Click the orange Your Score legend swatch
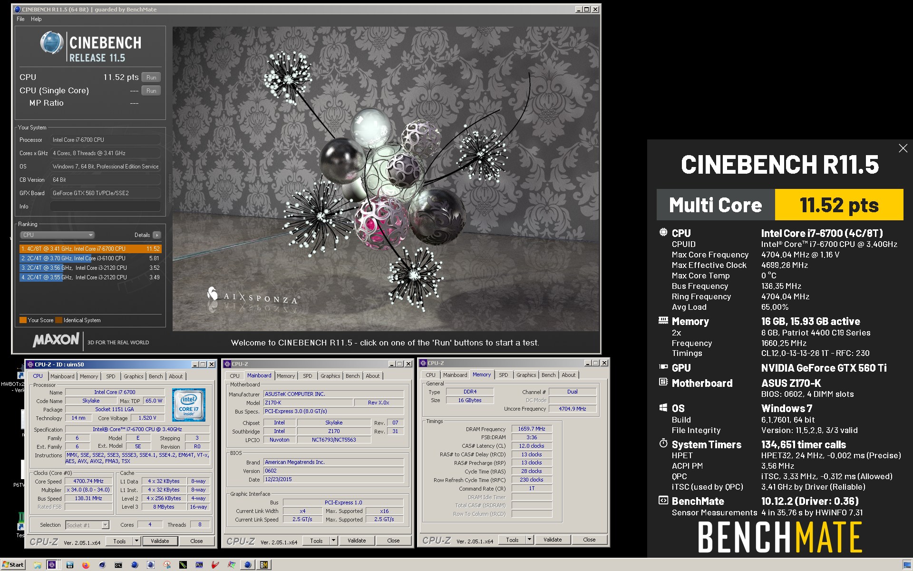 [23, 320]
